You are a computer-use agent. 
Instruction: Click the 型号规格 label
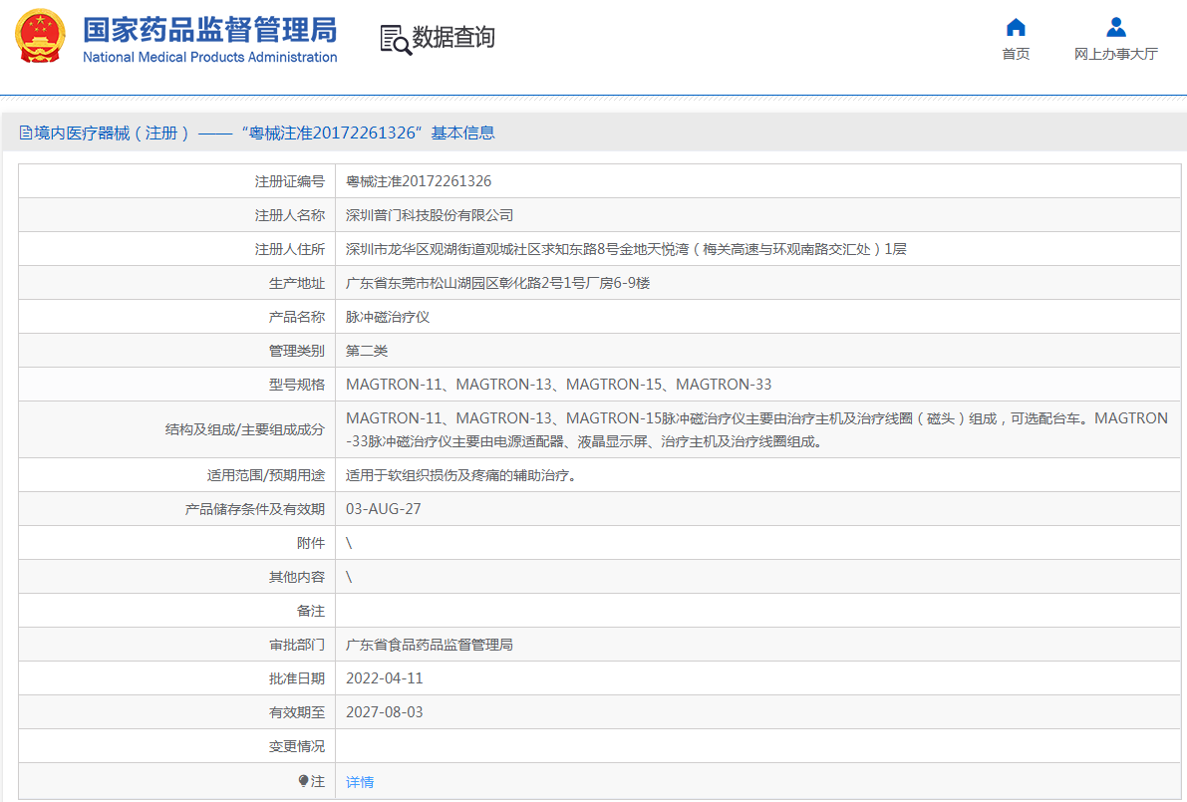[297, 385]
